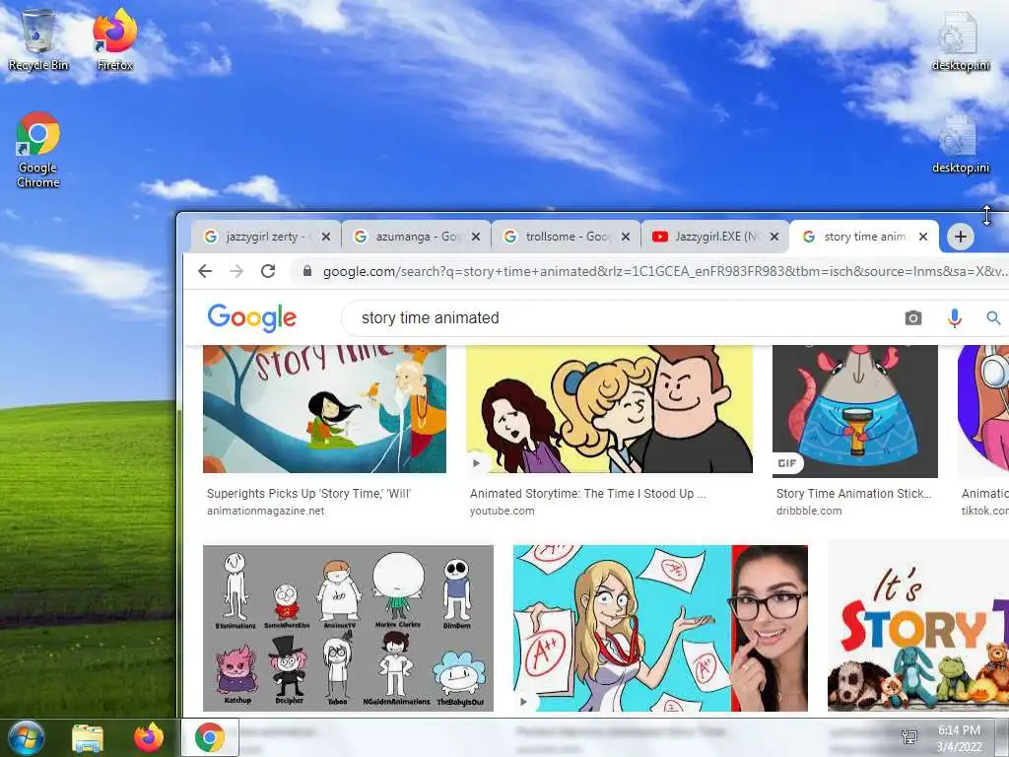Click the Chrome forward arrow

(236, 271)
